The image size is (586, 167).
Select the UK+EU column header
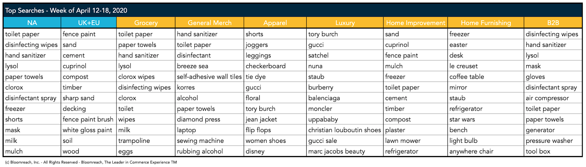(x=89, y=23)
